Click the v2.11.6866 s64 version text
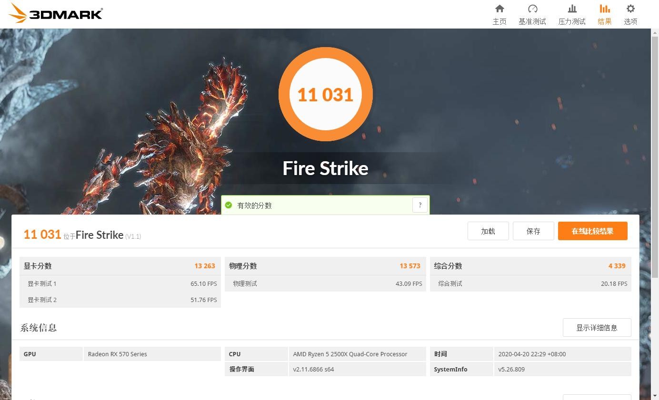 [313, 369]
